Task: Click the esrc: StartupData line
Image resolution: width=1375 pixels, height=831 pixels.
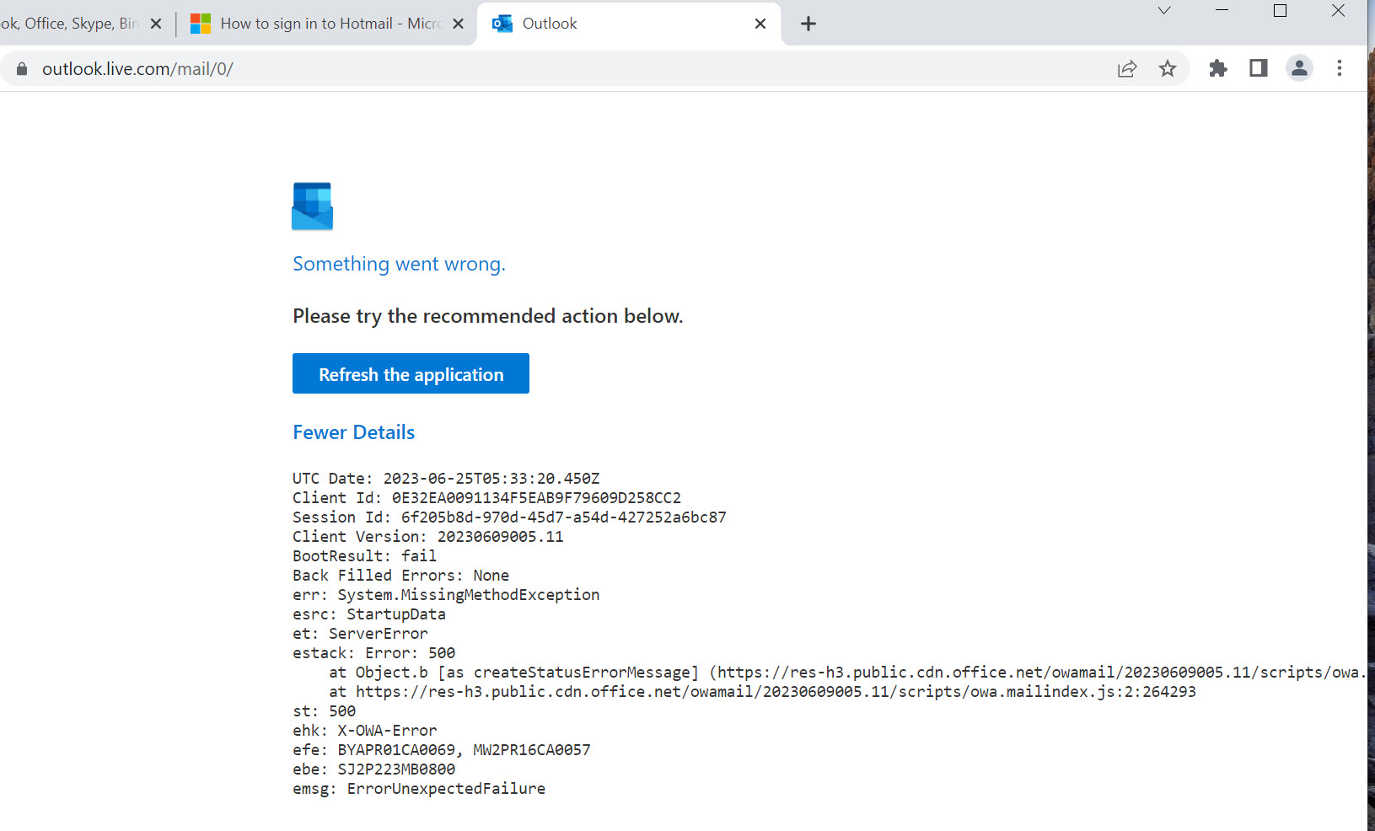Action: click(x=368, y=614)
